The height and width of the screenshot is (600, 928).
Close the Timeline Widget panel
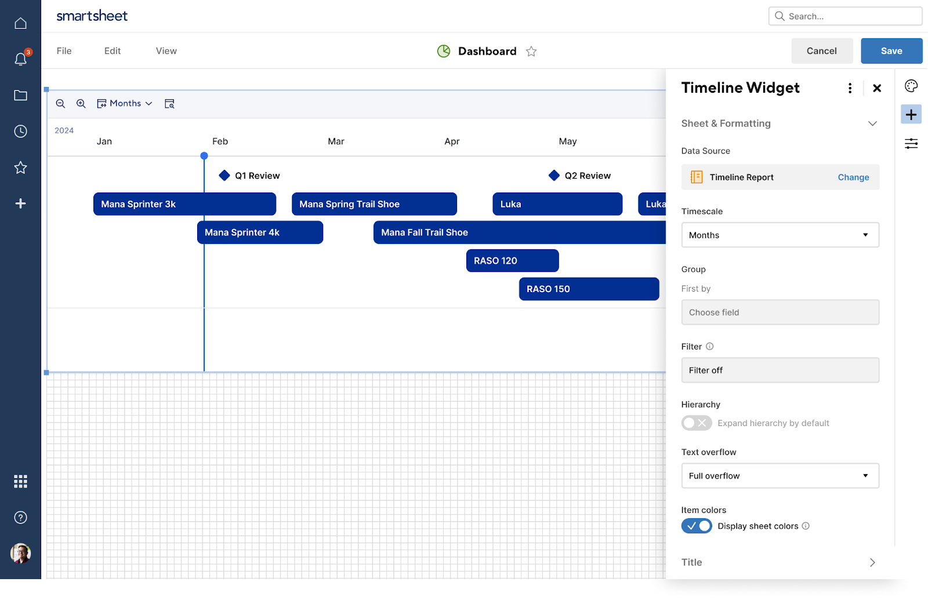tap(877, 88)
